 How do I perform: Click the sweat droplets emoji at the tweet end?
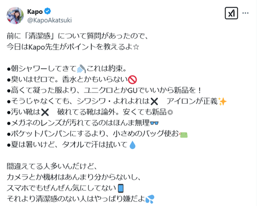pyautogui.click(x=150, y=199)
